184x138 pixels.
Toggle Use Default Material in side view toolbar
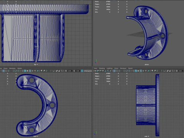tap(138, 71)
